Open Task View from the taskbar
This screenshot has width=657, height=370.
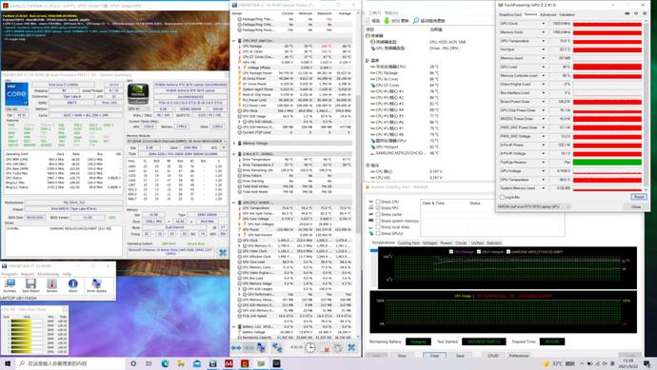pos(149,363)
